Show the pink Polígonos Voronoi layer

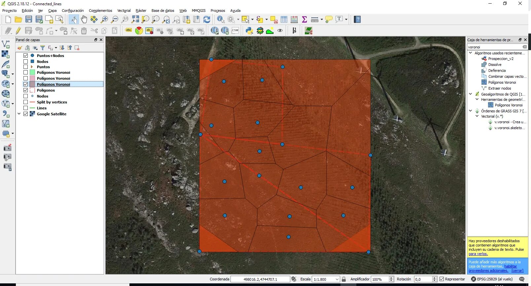point(25,78)
